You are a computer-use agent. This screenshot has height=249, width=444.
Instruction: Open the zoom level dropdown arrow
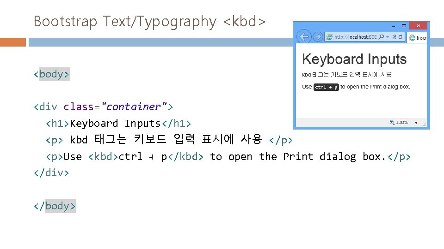pos(416,123)
